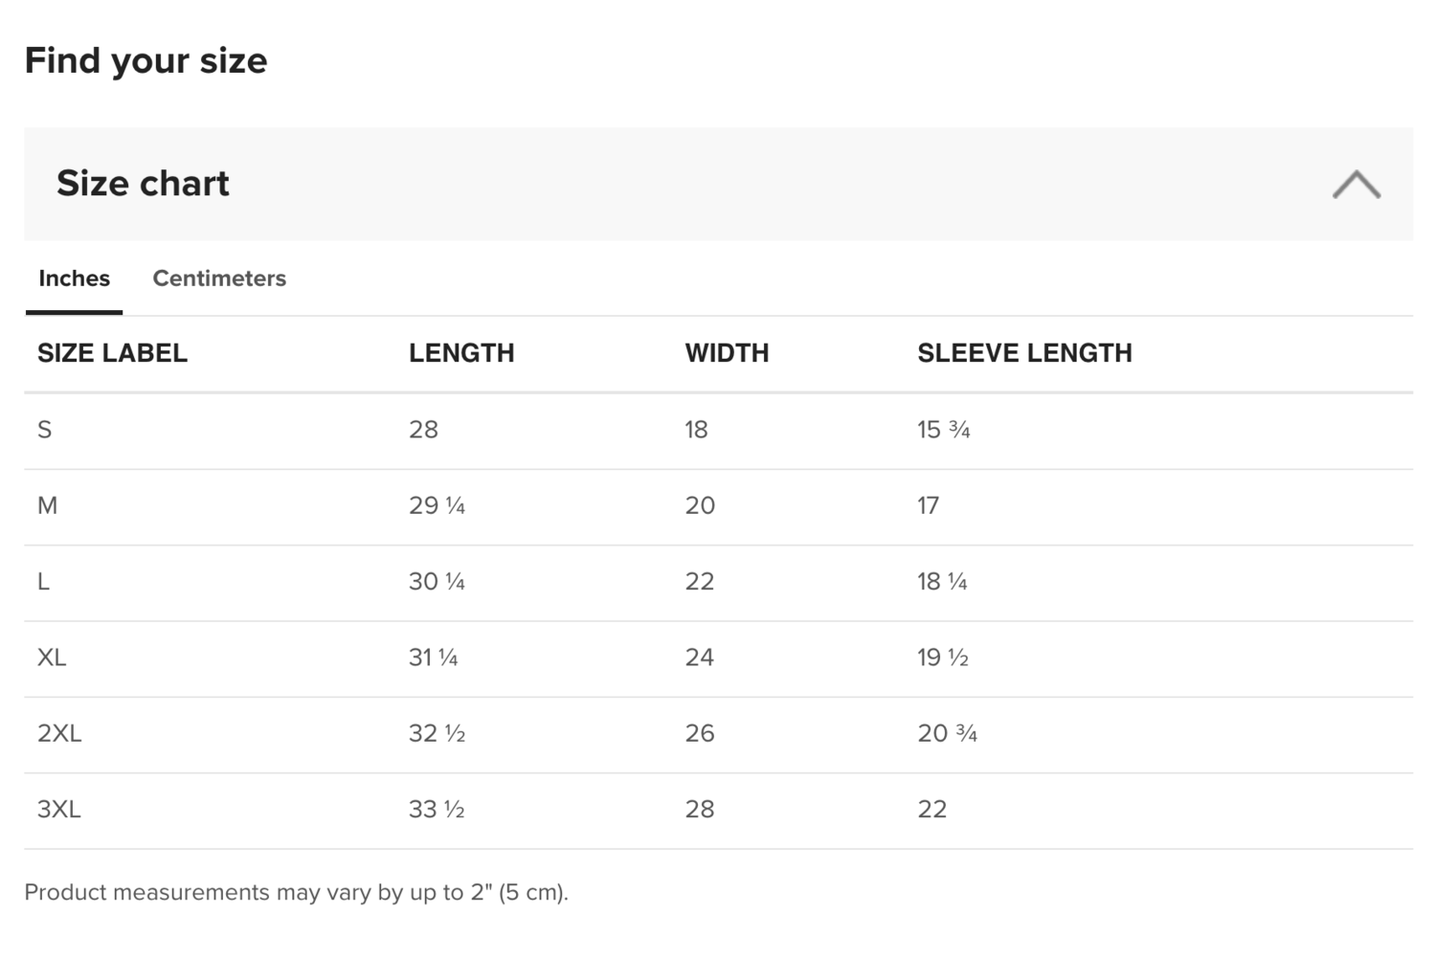Click the SIZE LABEL column header
Screen dimensions: 1436x958
click(112, 353)
